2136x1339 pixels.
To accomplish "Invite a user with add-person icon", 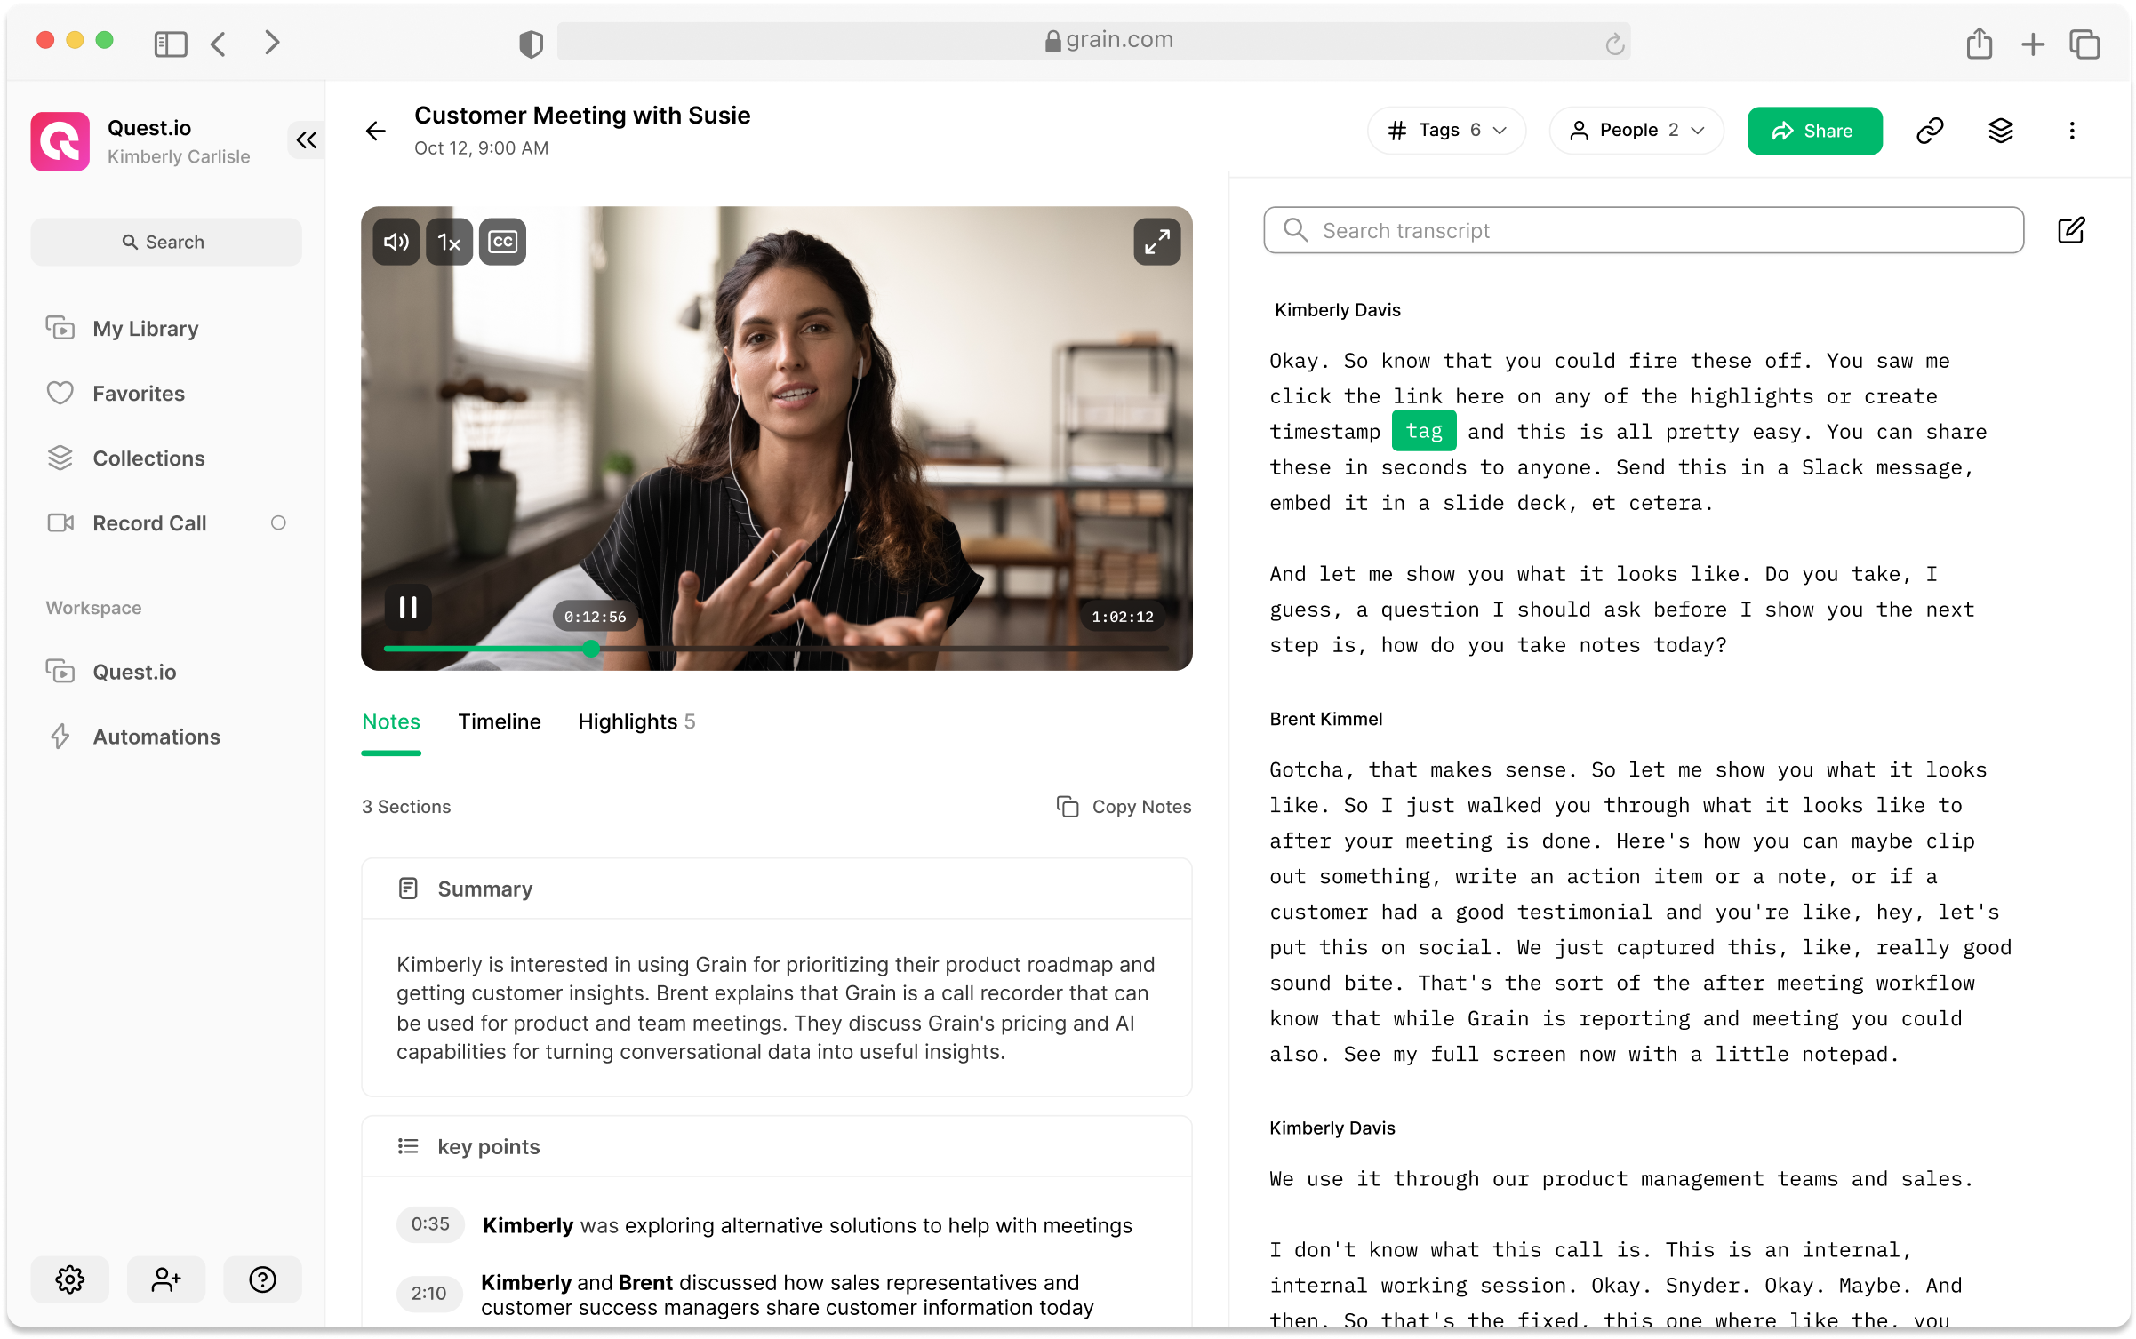I will (x=166, y=1279).
